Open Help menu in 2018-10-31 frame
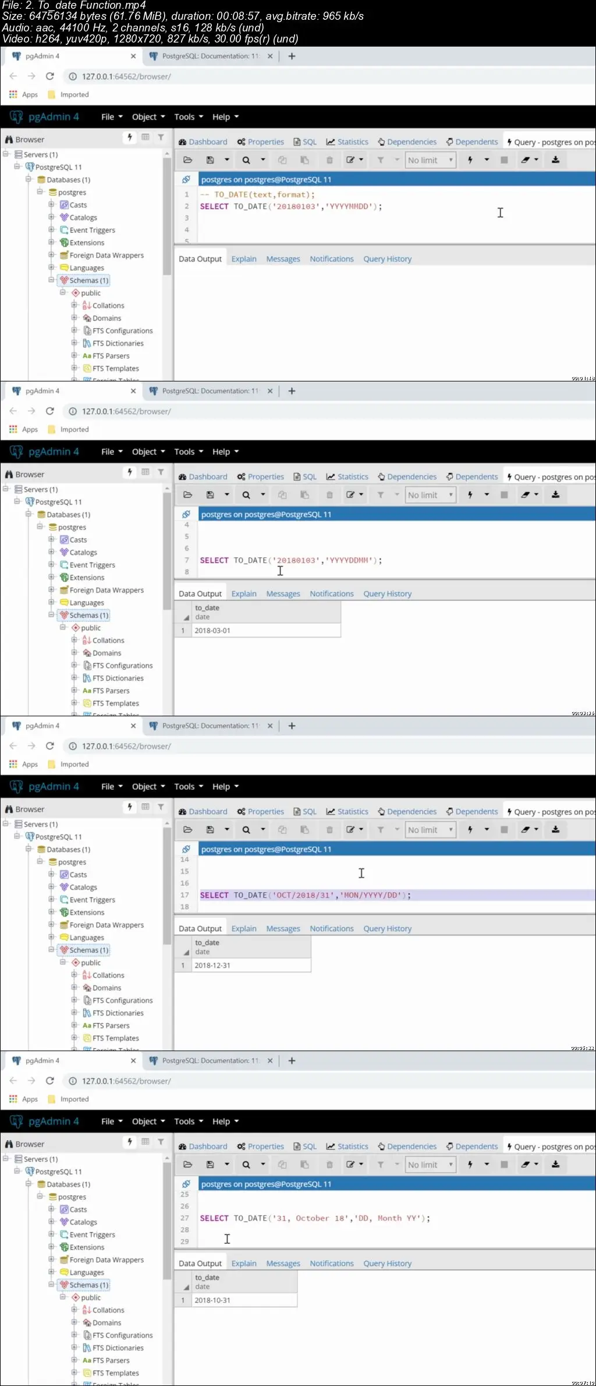This screenshot has width=596, height=1386. tap(225, 1122)
